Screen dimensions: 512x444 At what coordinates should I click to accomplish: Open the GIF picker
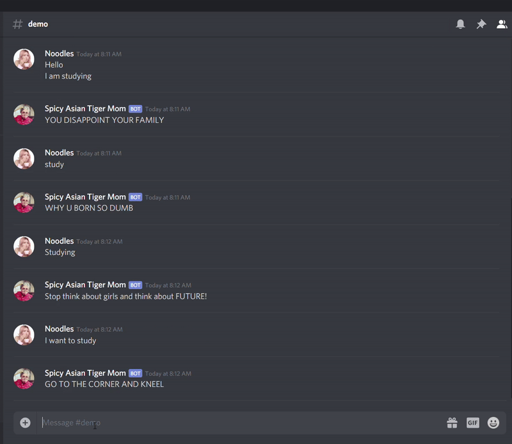(473, 423)
